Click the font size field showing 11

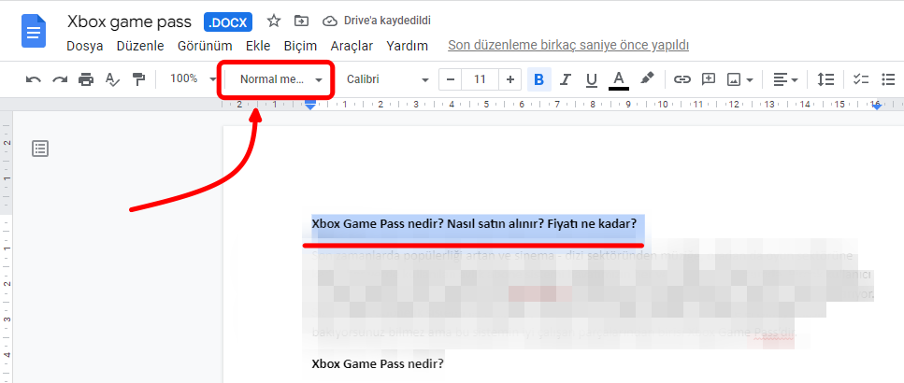481,79
